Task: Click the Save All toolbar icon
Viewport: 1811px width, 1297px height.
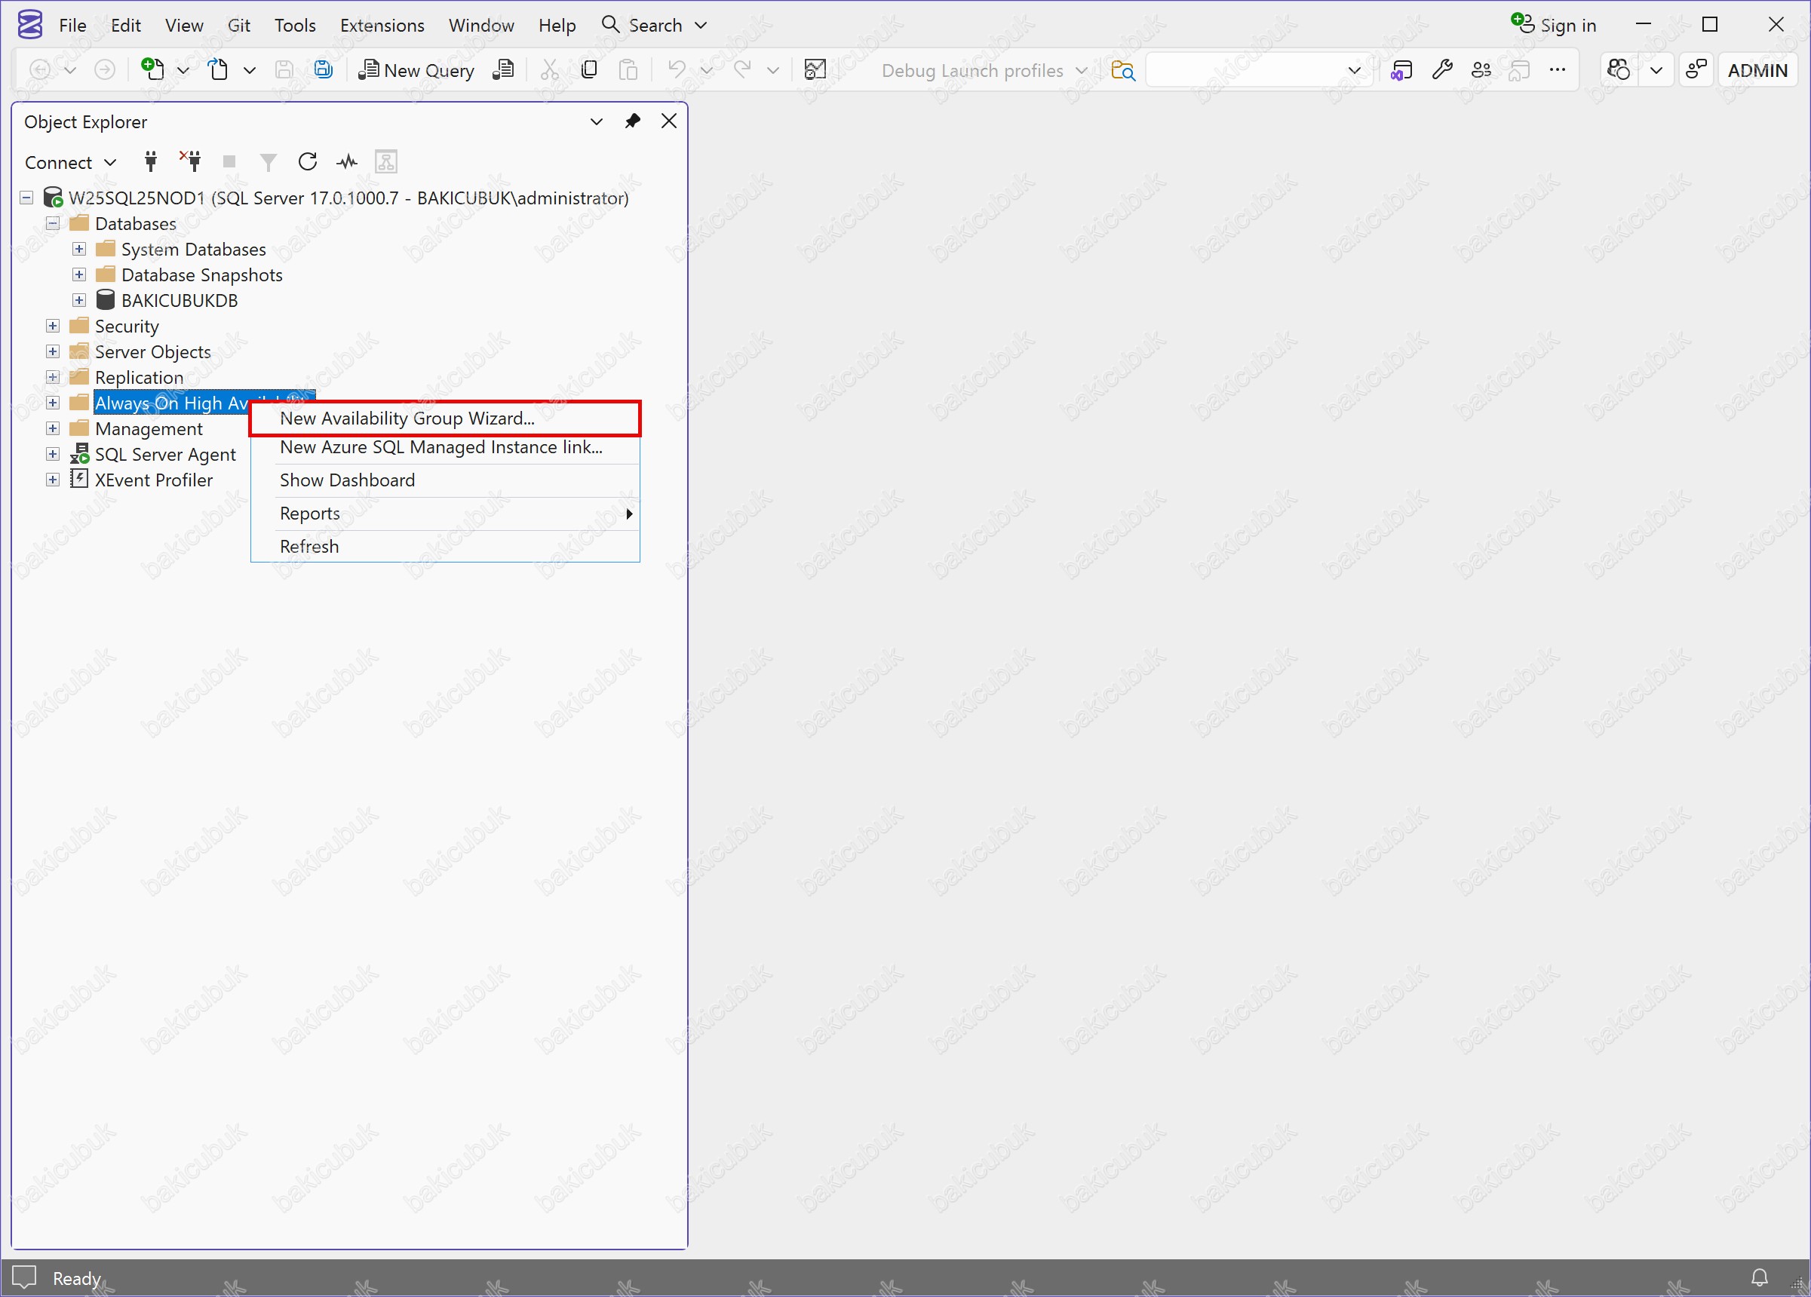Action: 323,70
